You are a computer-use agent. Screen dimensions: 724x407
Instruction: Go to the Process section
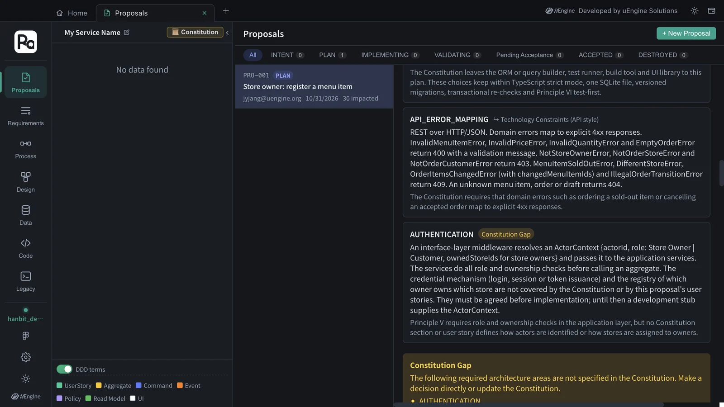[26, 149]
